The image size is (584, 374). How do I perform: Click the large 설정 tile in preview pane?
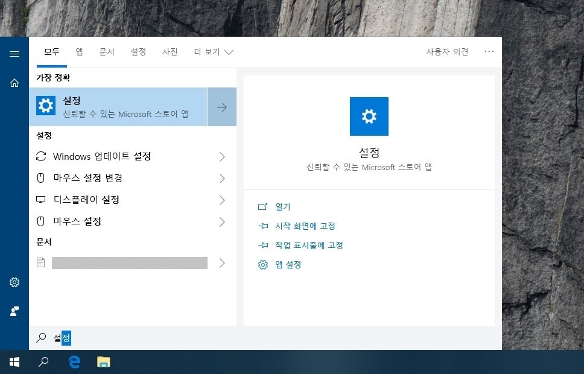pyautogui.click(x=369, y=116)
